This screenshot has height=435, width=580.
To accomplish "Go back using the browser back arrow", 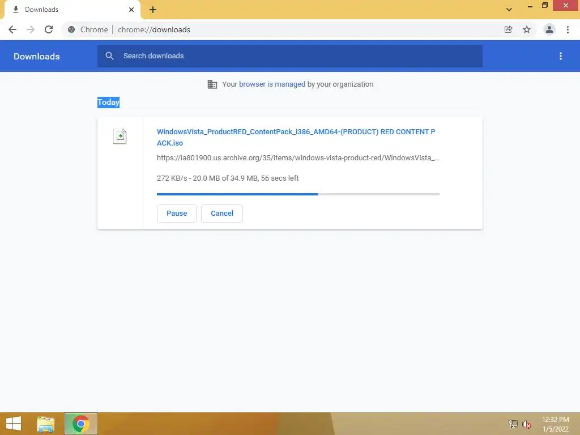I will point(12,29).
